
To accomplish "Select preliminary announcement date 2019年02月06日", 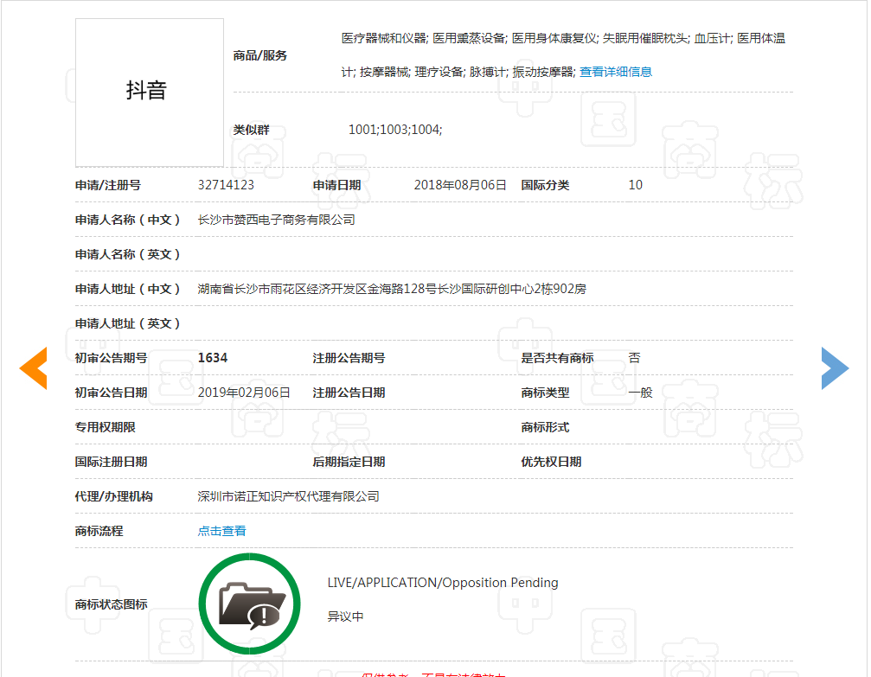I will pyautogui.click(x=244, y=393).
